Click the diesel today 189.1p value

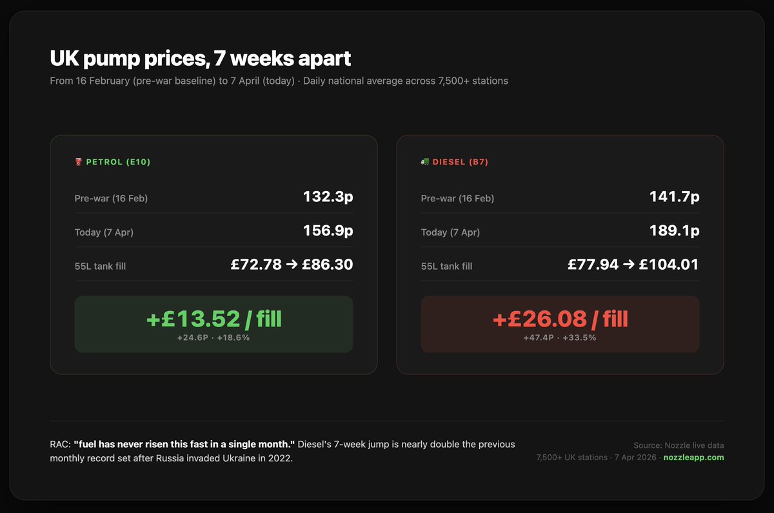click(675, 230)
